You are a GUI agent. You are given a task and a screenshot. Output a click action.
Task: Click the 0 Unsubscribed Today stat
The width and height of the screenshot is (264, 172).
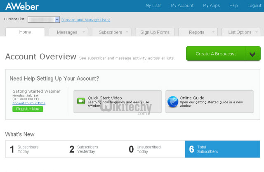tap(145, 149)
